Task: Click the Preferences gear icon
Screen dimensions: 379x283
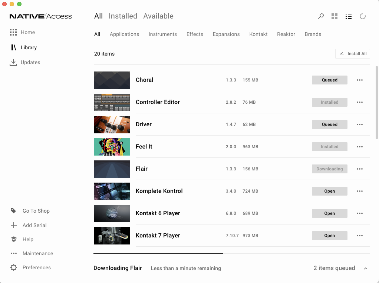Action: [14, 267]
